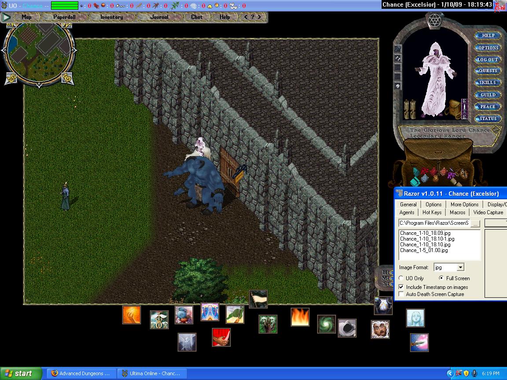Screen dimensions: 507x380
Task: Open the paperdoll GUILD button
Action: tap(488, 95)
